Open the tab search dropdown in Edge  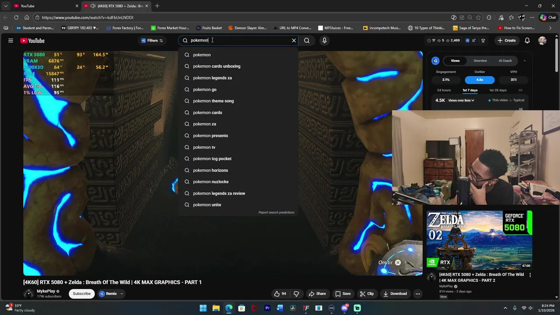click(5, 6)
